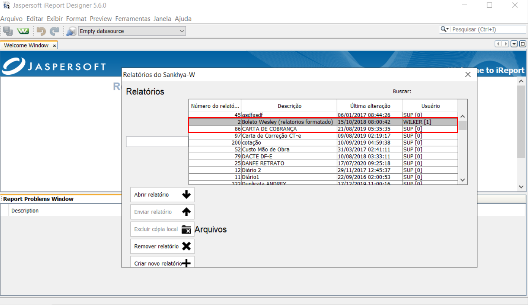Maximize the iReport Designer window
The image size is (528, 305).
490,5
